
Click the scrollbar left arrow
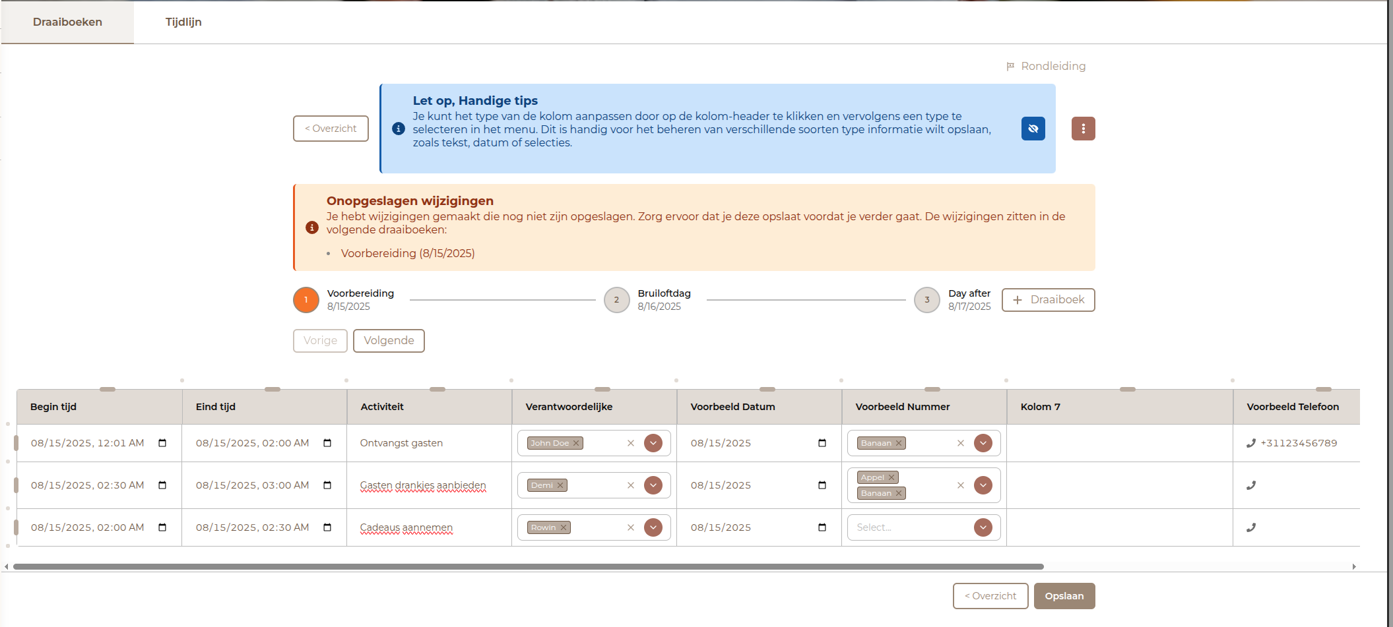[7, 566]
